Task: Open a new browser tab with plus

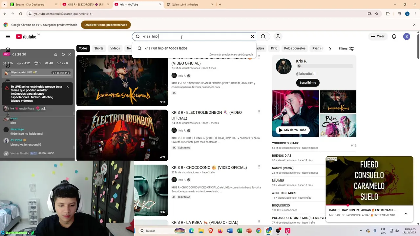Action: coord(220,5)
